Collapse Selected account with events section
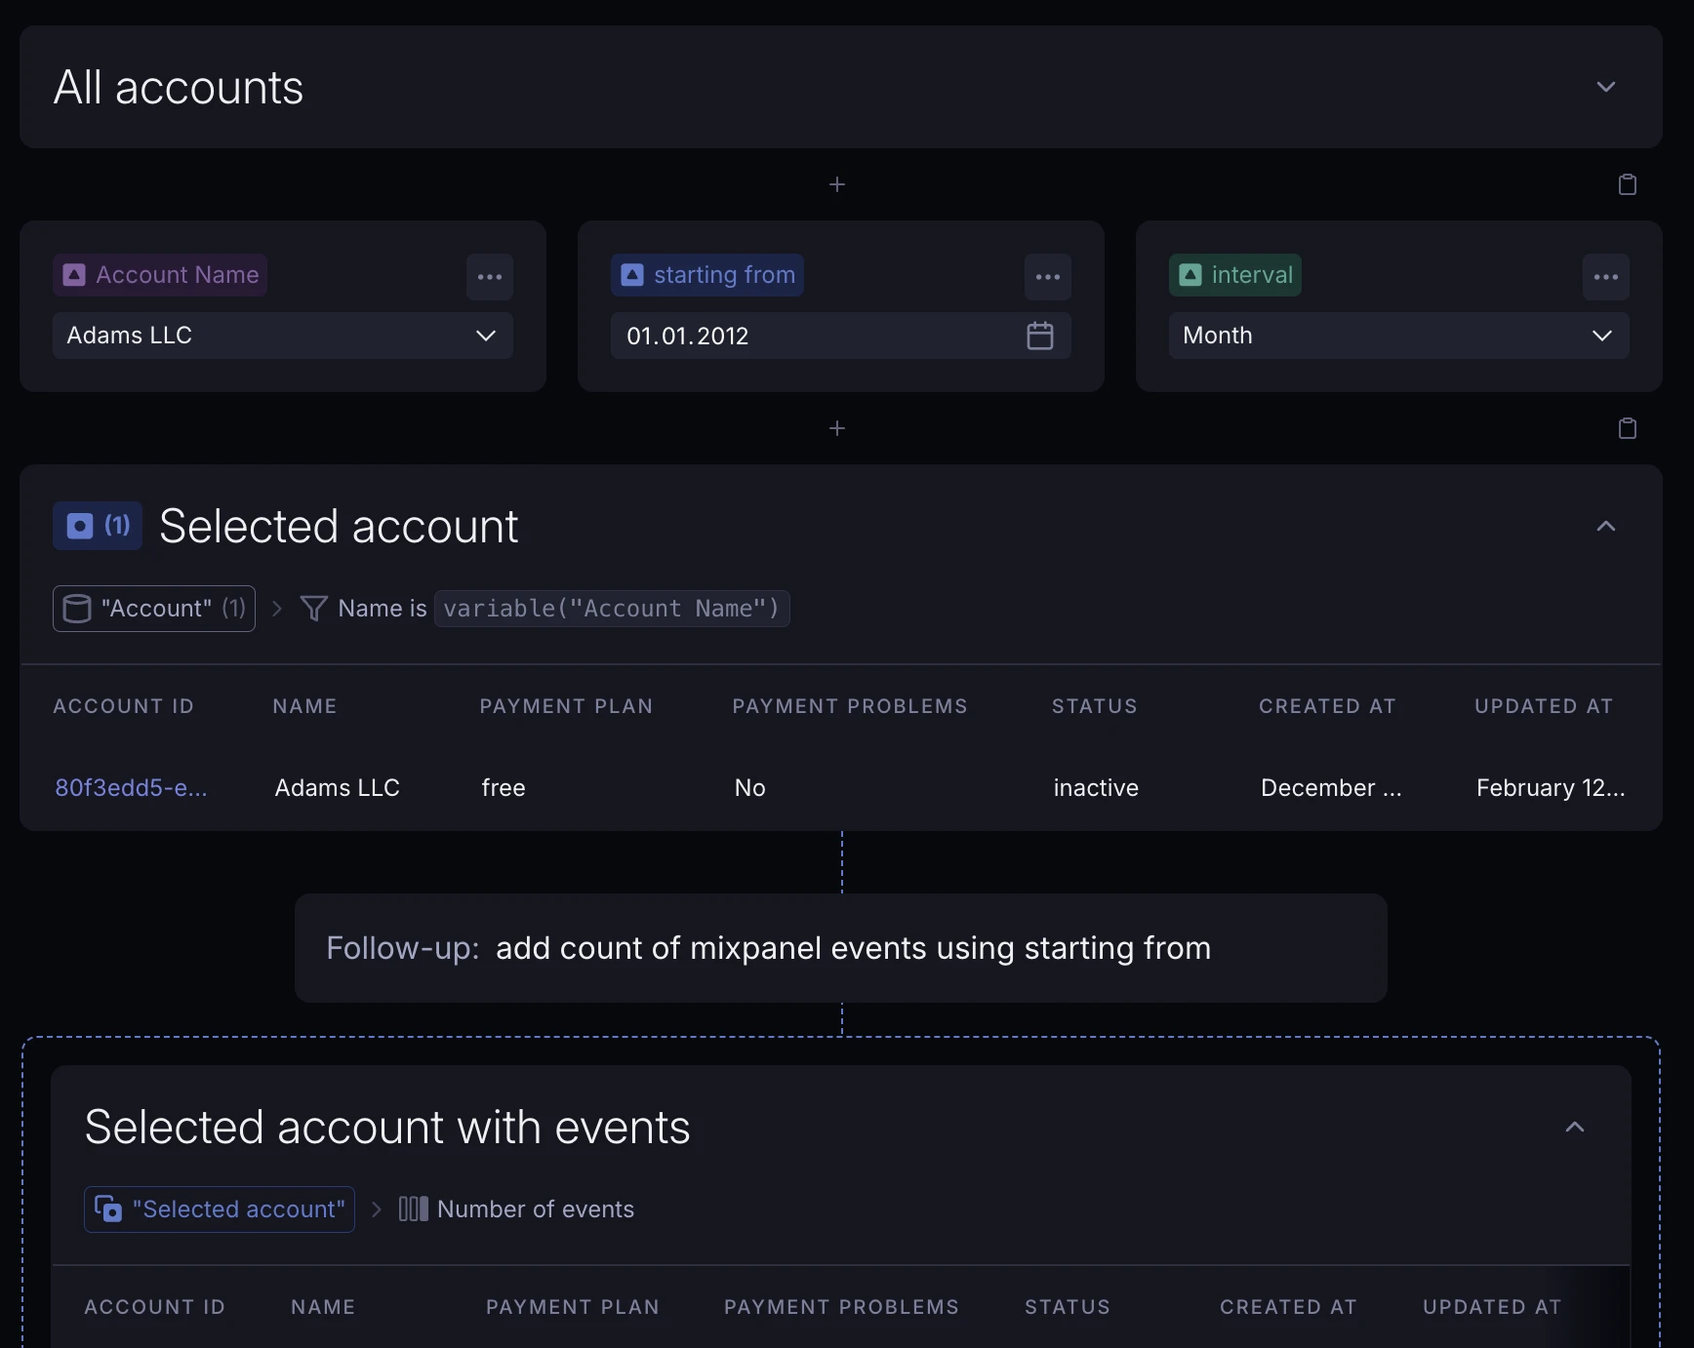The image size is (1694, 1348). (1574, 1127)
